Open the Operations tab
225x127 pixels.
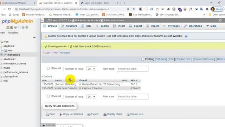click(193, 26)
